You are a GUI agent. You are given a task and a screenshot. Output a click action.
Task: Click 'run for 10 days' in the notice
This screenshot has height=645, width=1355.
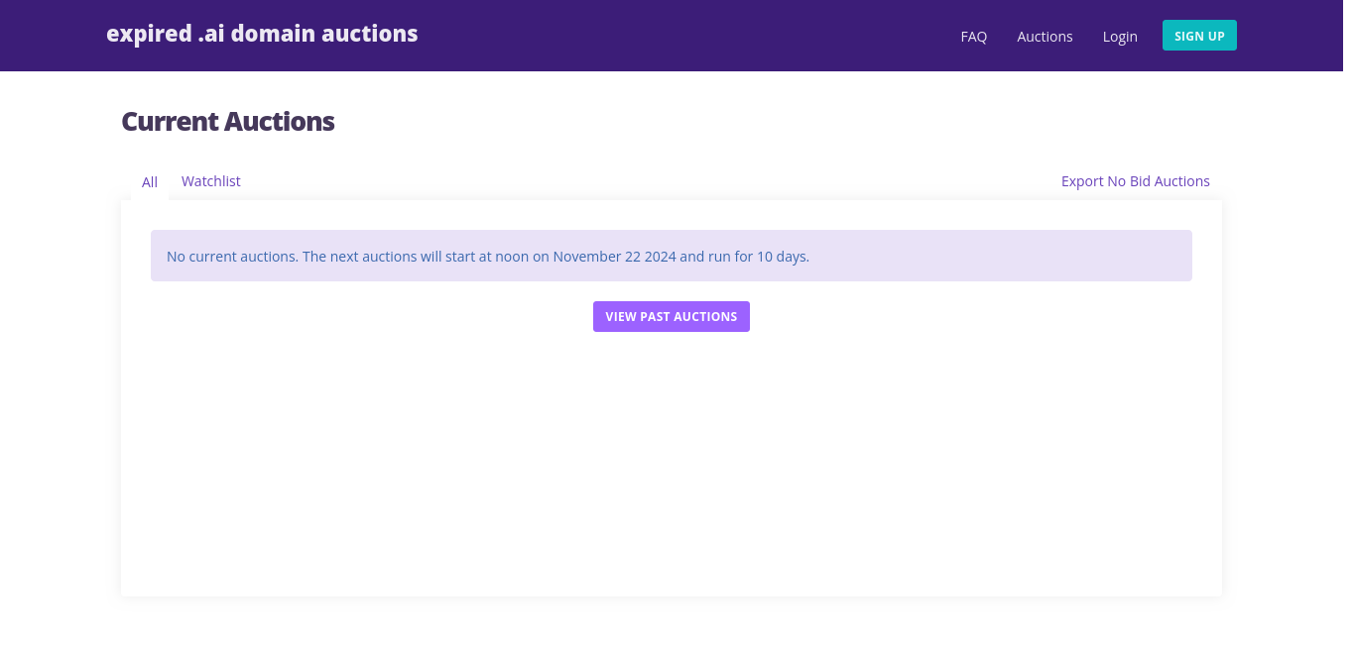(x=758, y=257)
